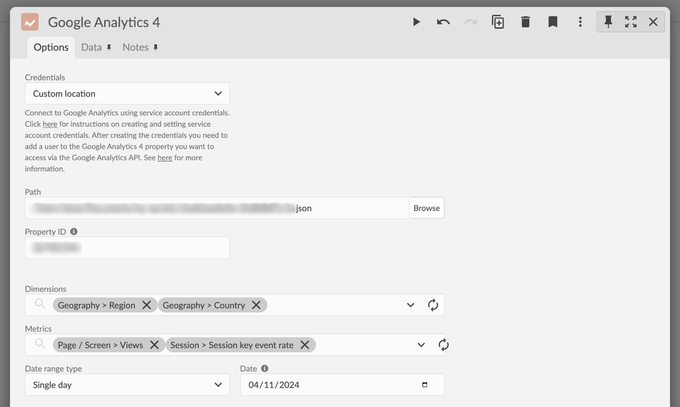This screenshot has width=680, height=407.
Task: Expand the Metrics dropdown list
Action: click(421, 345)
